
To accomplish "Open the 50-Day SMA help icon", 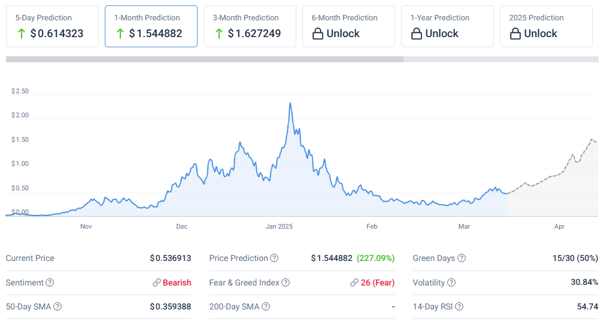I will click(57, 306).
